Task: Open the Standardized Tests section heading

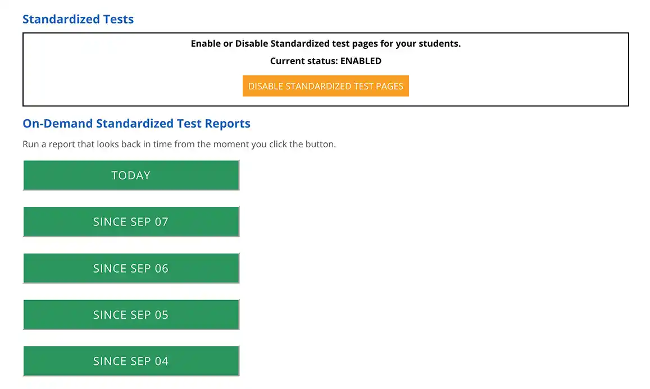Action: point(78,19)
